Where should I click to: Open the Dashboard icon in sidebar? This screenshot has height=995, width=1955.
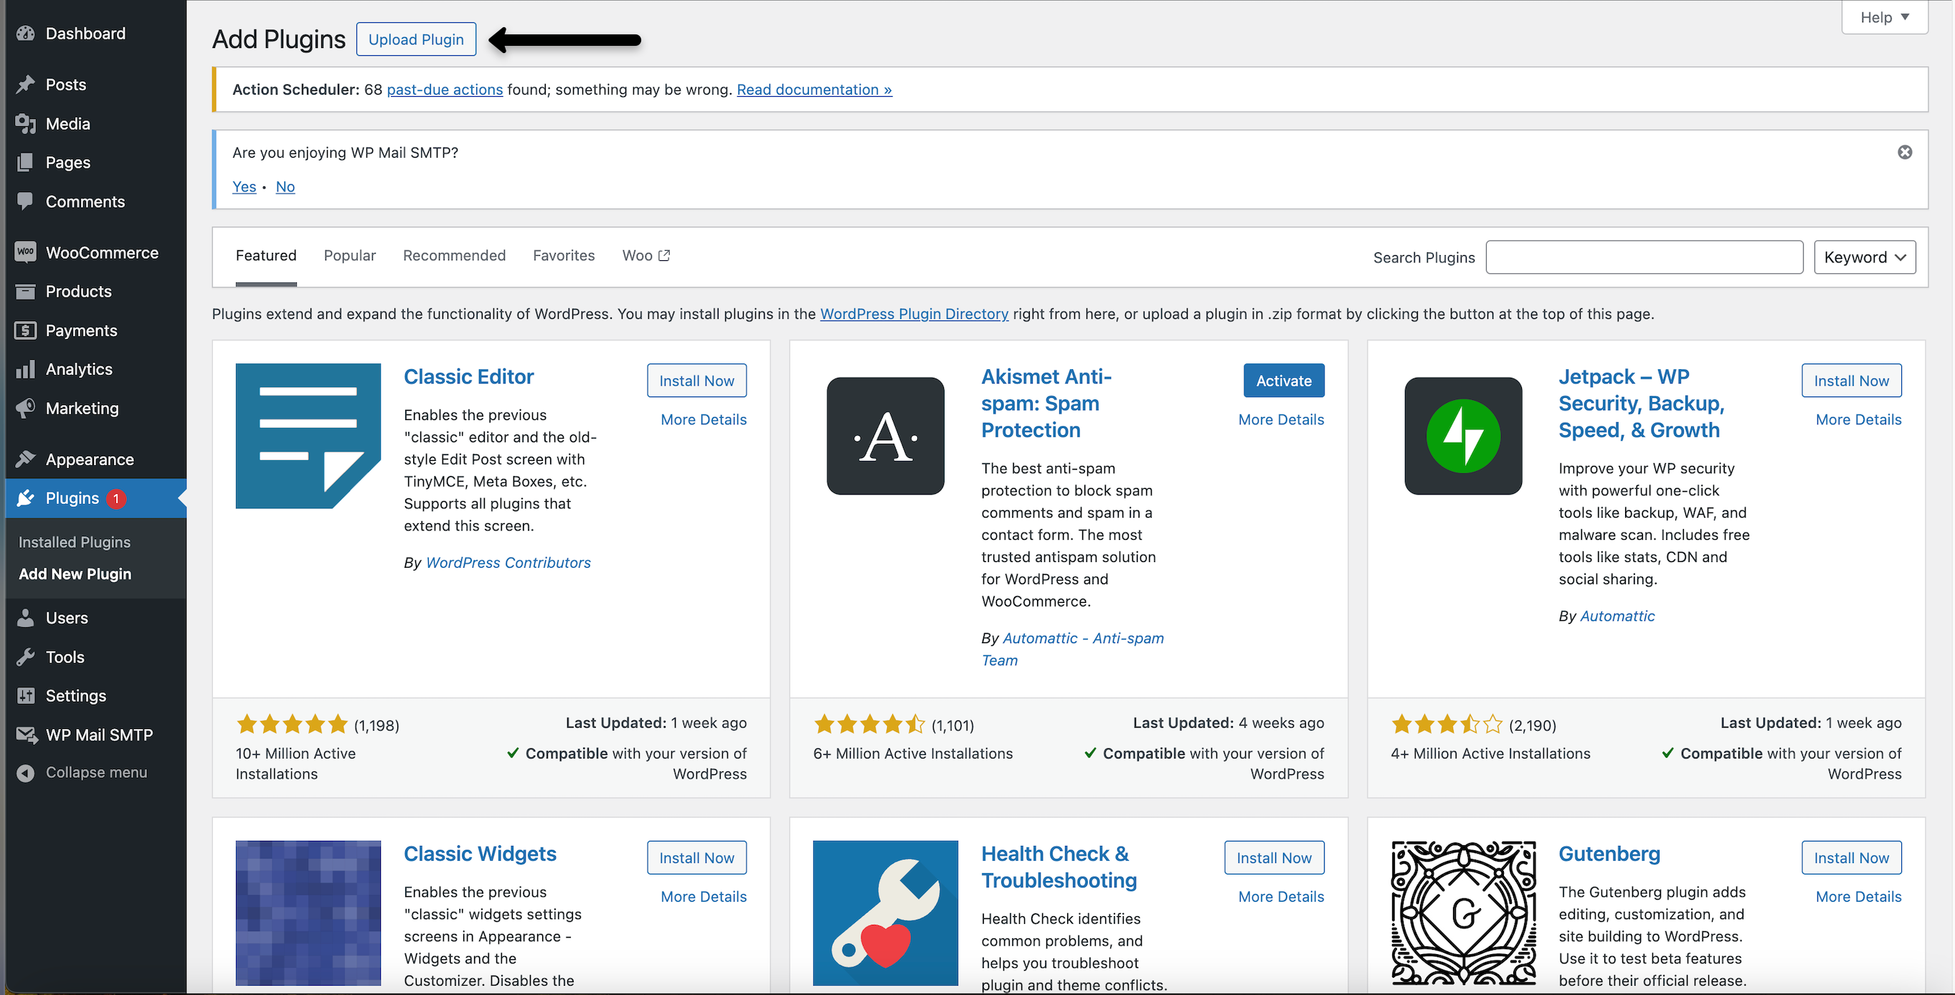pyautogui.click(x=26, y=34)
